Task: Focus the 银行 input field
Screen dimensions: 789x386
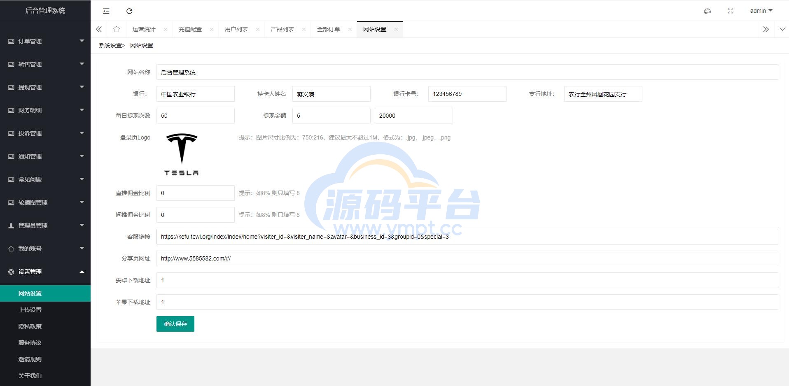Action: click(196, 94)
